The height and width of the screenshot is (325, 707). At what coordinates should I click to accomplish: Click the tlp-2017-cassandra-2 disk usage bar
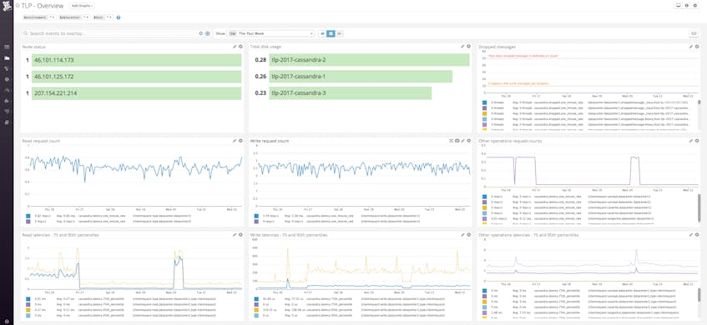click(369, 60)
